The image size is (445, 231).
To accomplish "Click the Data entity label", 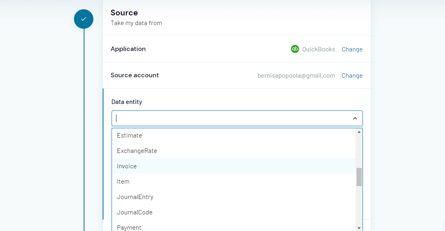I will pyautogui.click(x=127, y=102).
